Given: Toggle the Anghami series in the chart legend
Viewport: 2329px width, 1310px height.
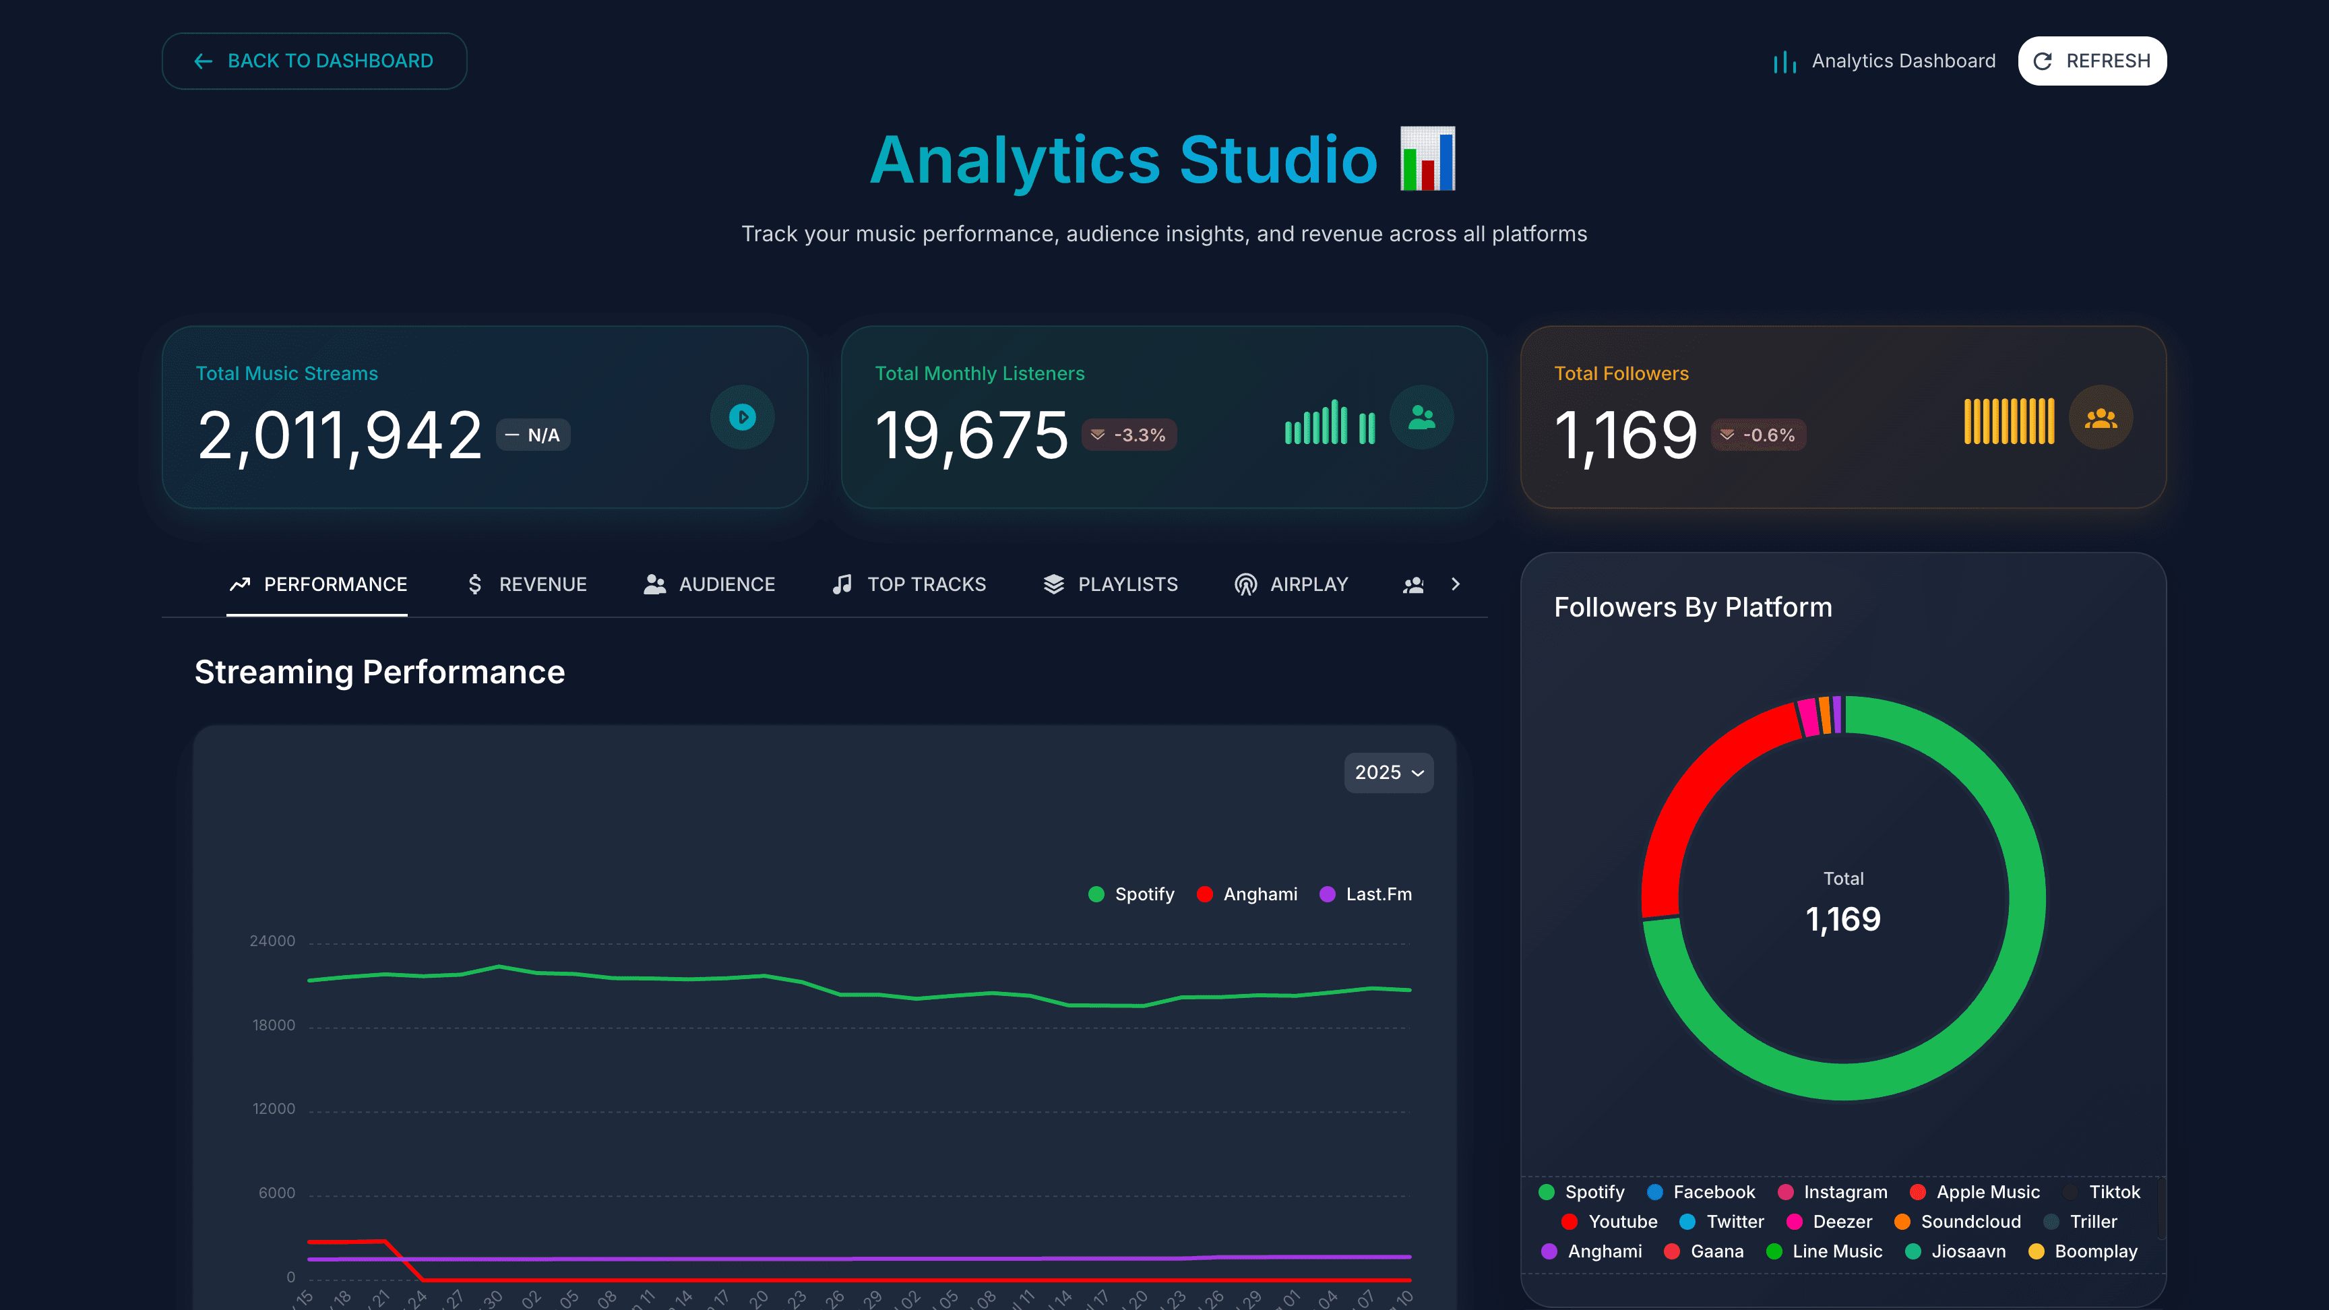Looking at the screenshot, I should [x=1247, y=894].
